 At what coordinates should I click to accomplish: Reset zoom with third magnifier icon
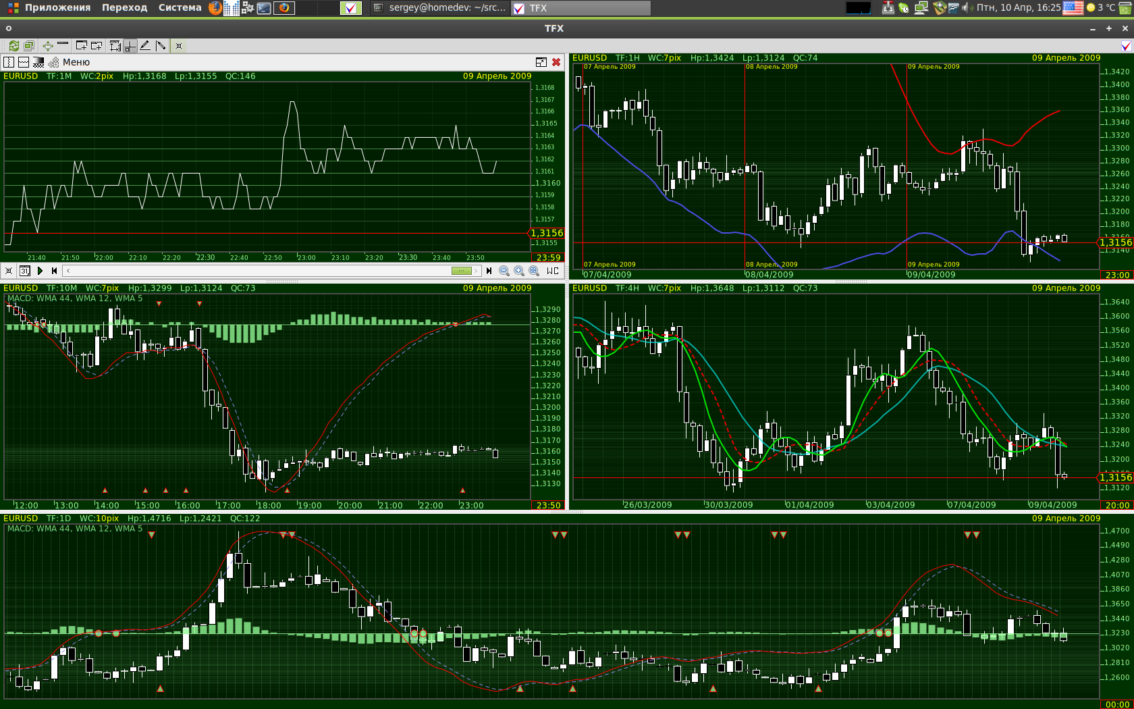point(534,271)
